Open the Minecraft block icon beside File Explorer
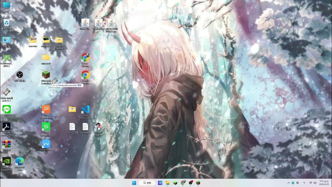 tap(175, 183)
